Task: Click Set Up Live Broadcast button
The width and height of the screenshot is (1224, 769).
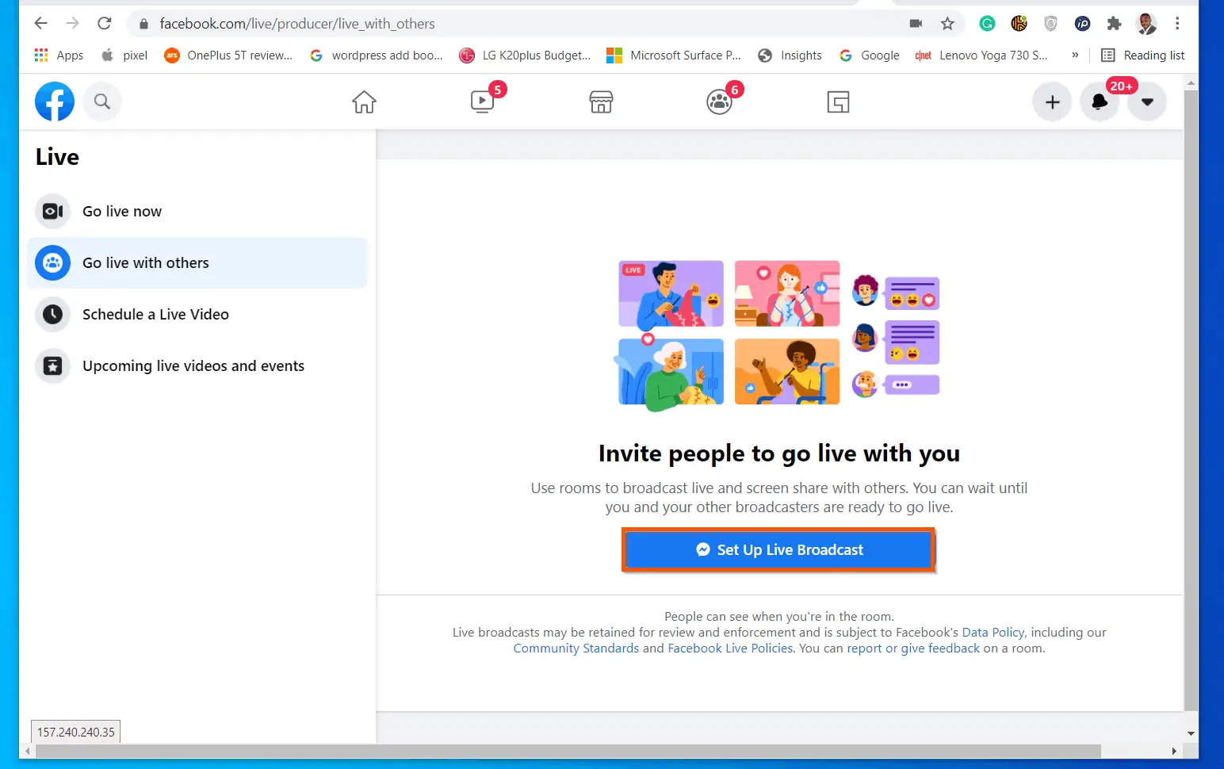Action: 778,549
